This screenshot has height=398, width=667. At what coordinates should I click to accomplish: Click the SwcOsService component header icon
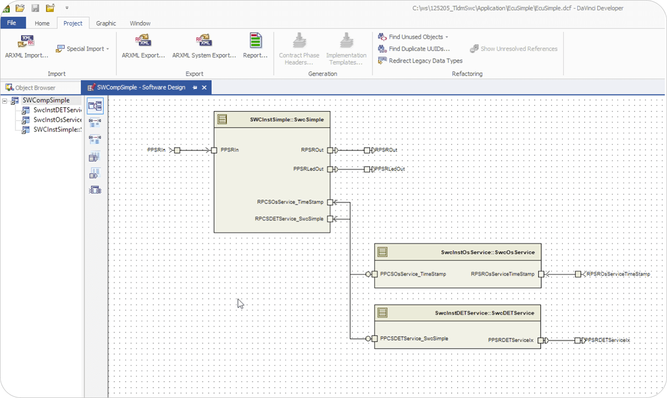pyautogui.click(x=382, y=252)
